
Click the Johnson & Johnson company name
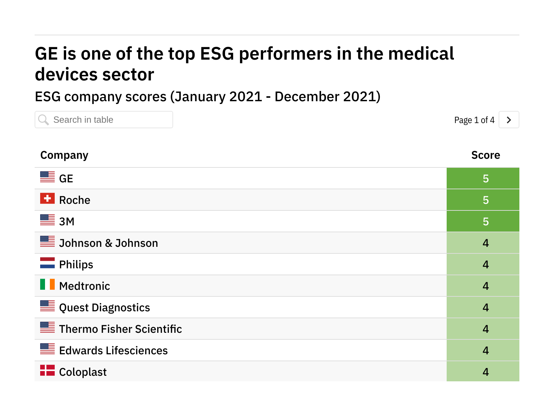pos(108,243)
